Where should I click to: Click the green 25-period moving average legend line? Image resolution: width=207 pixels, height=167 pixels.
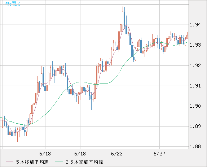coord(59,162)
